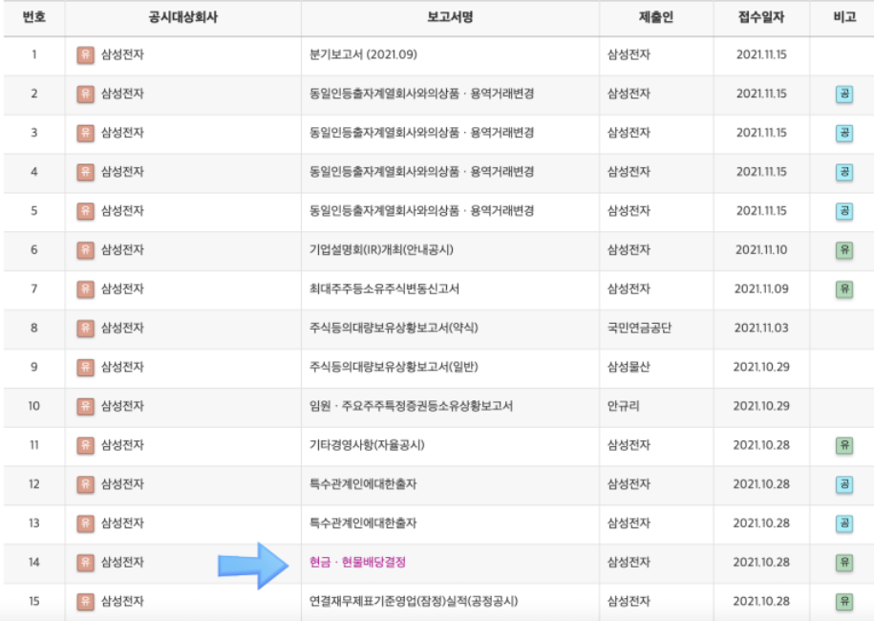This screenshot has width=874, height=621.
Task: Open the 분기보고서 (2021.09) report
Action: 363,54
